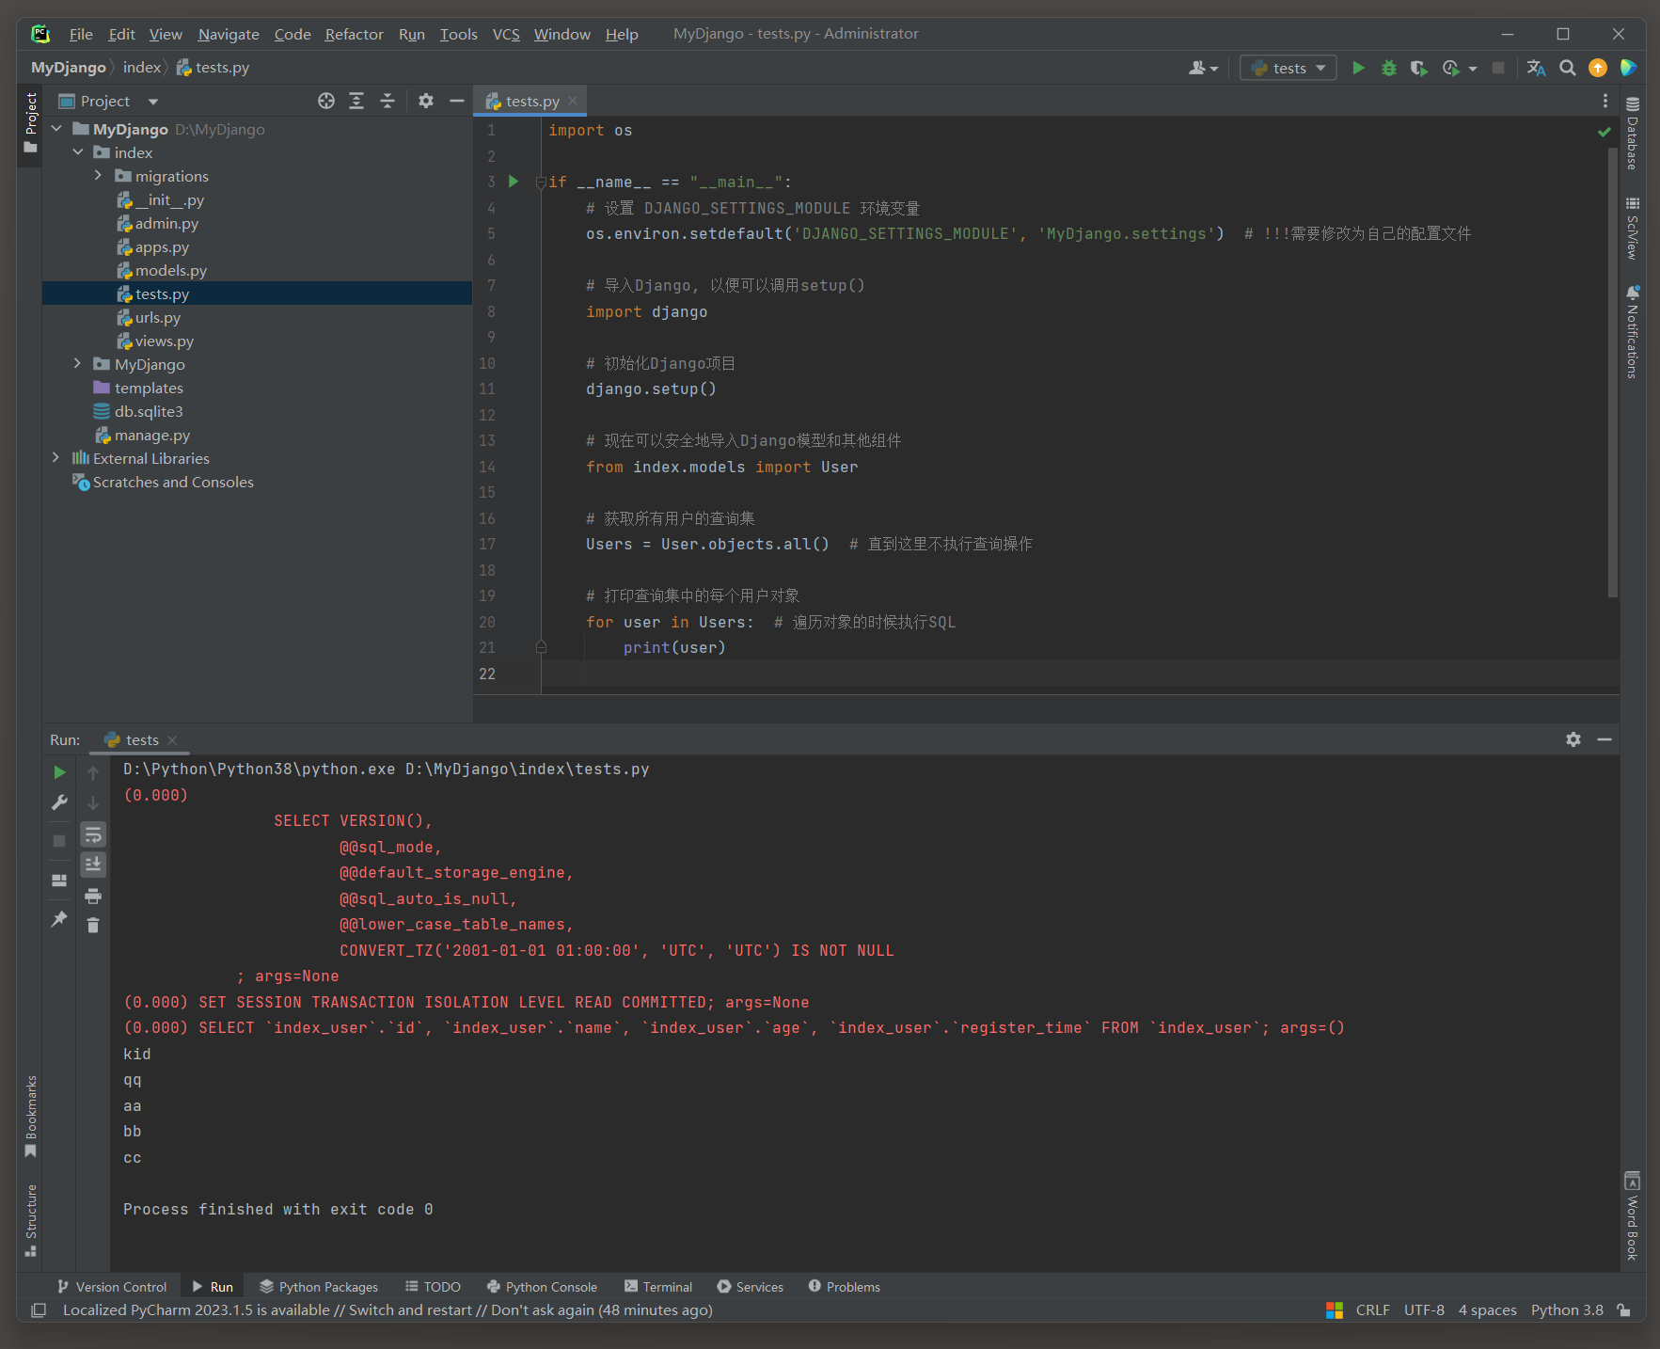
Task: Open the VCS menu
Action: (506, 34)
